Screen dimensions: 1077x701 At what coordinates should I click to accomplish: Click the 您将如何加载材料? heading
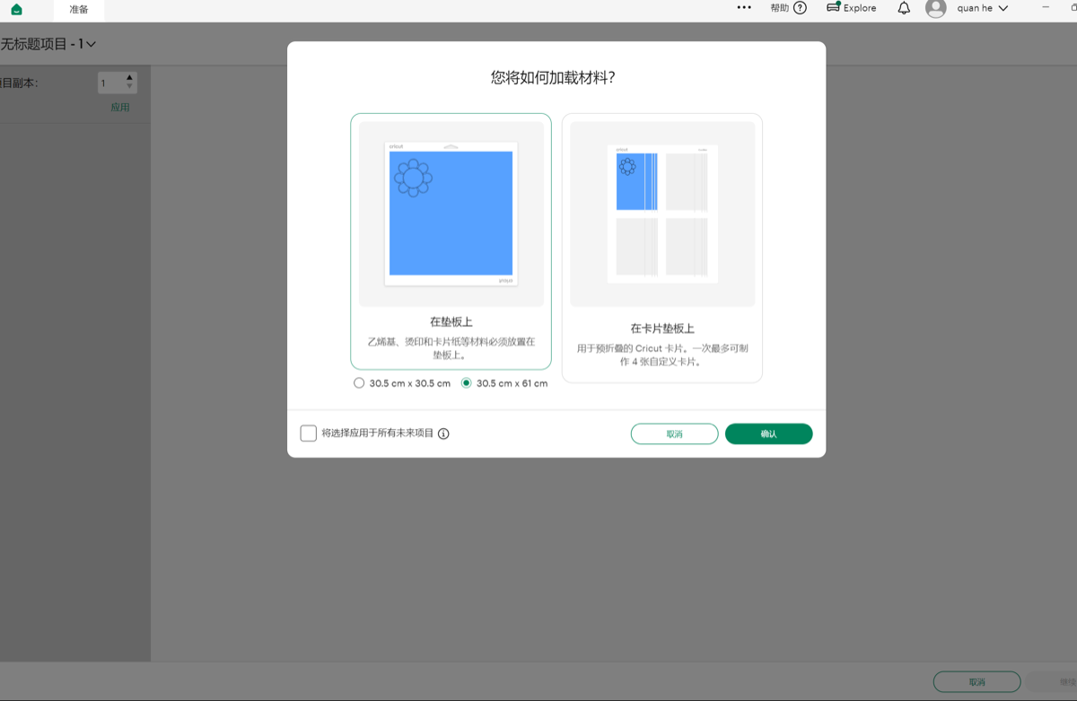point(553,78)
